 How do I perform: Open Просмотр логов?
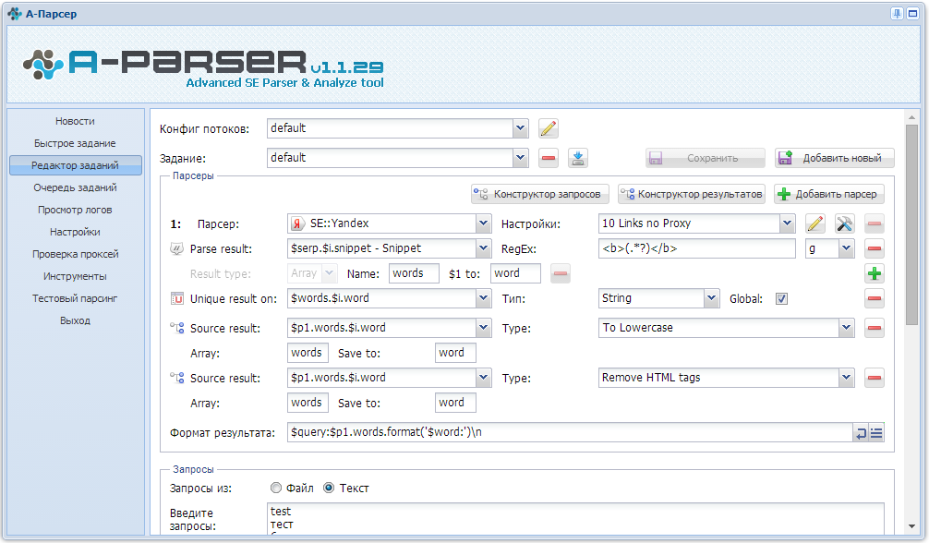pos(75,210)
